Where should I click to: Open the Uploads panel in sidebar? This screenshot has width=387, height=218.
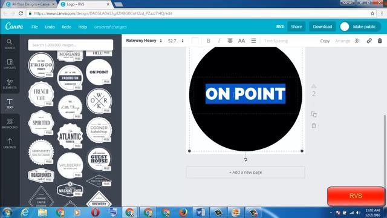point(10,143)
